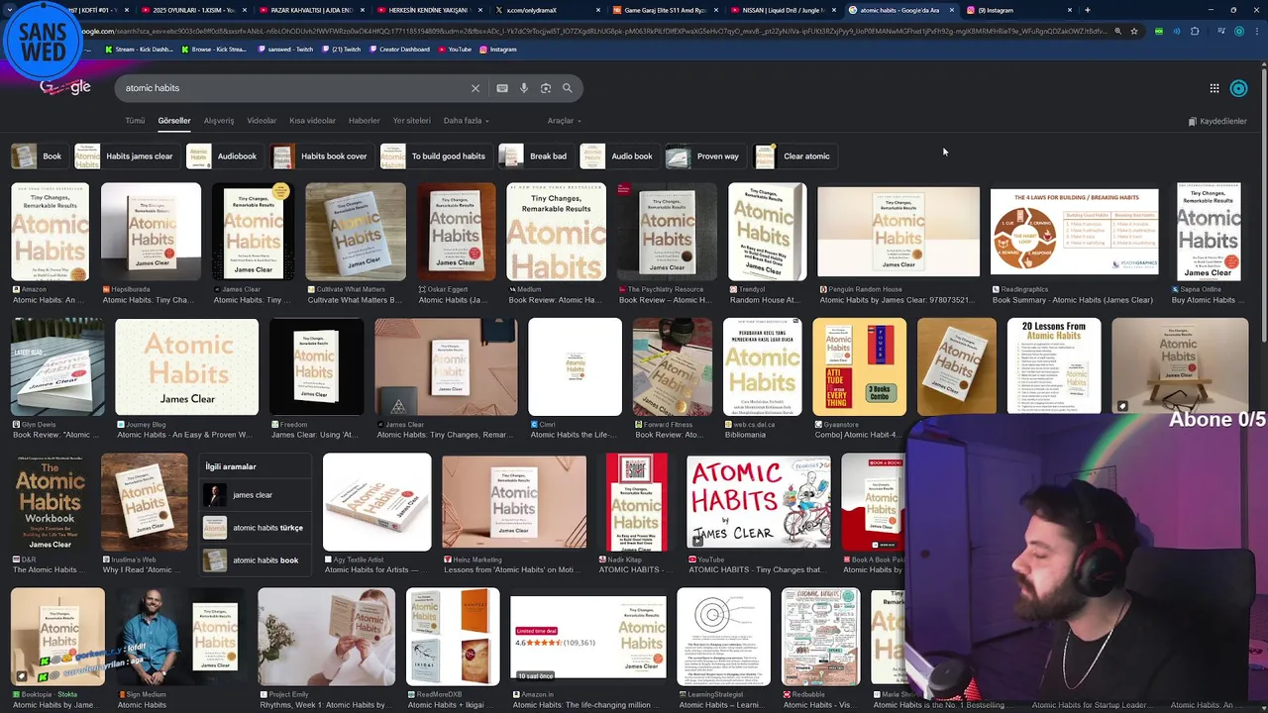Select the Görseller tab
This screenshot has height=713, width=1268.
(x=174, y=121)
